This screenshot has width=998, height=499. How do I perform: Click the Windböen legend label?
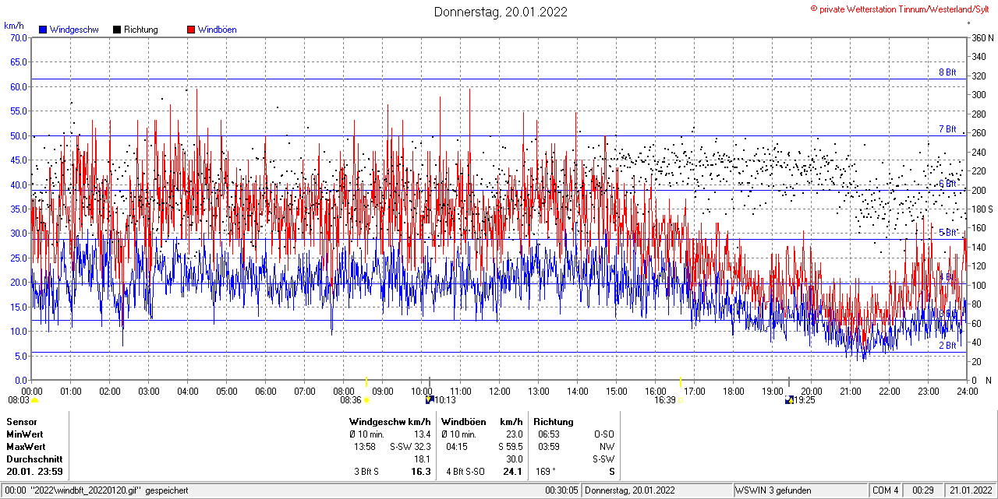tap(218, 30)
